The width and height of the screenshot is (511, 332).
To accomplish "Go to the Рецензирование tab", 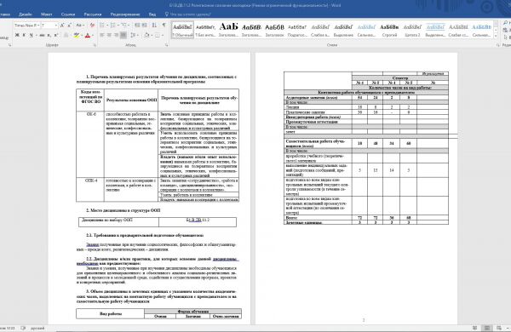I will [125, 14].
